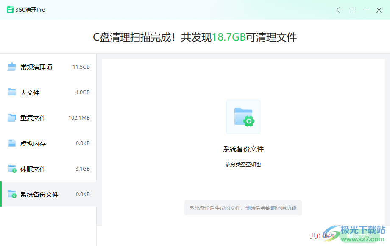
Task: Click the 休眠文件 sleep folder icon
Action: tap(12, 169)
